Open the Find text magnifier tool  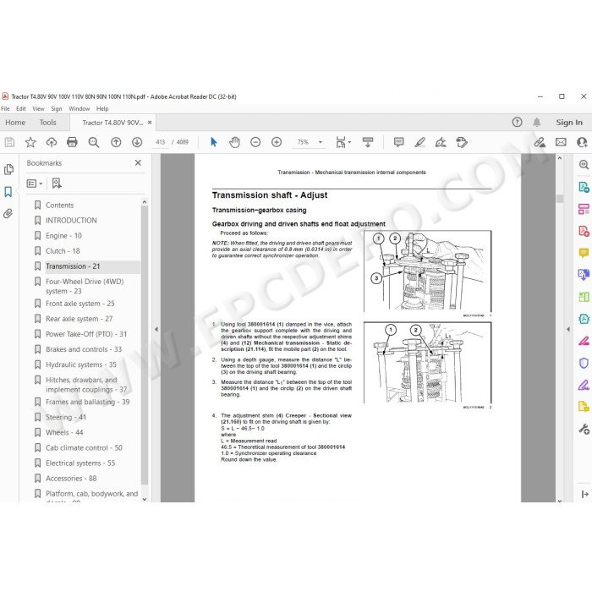[93, 142]
